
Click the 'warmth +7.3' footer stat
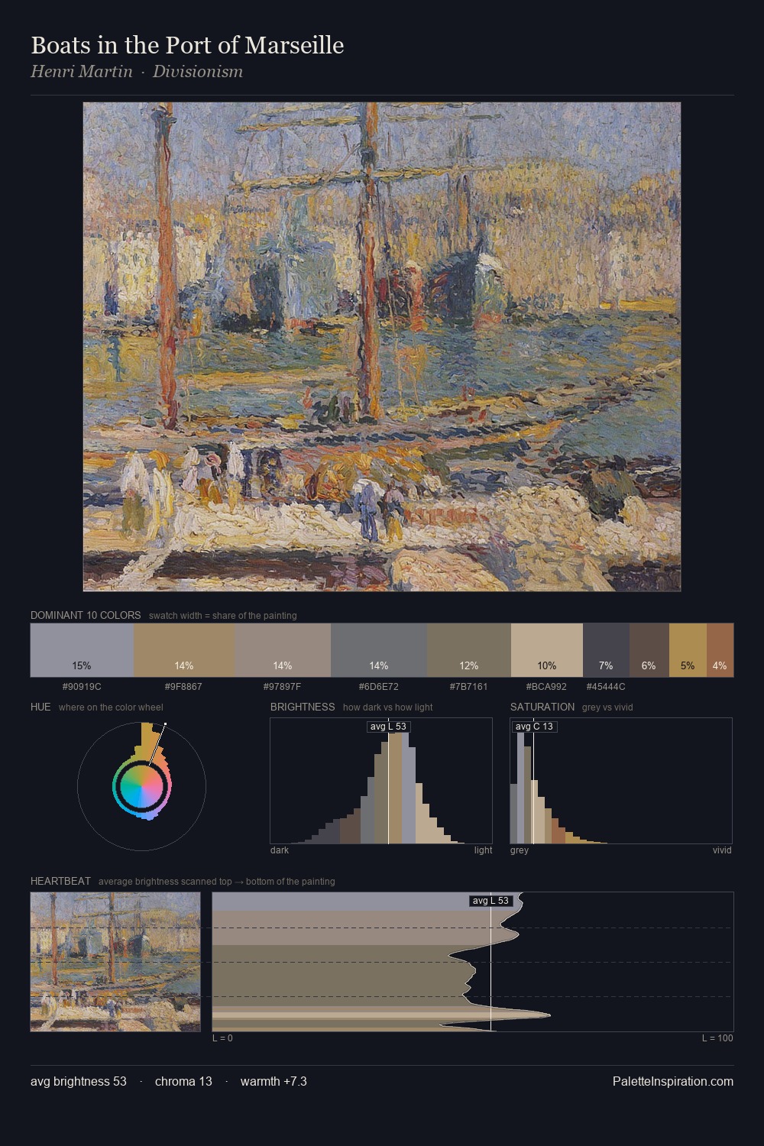[x=274, y=1081]
